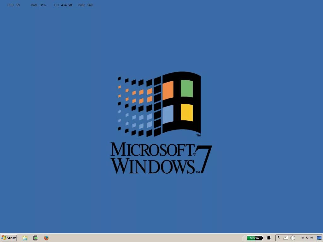
Task: Open the green terminal-style taskbar icon
Action: tap(36, 238)
